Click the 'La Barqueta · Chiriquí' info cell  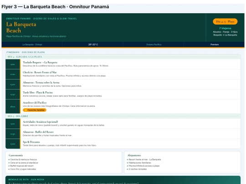32,45
